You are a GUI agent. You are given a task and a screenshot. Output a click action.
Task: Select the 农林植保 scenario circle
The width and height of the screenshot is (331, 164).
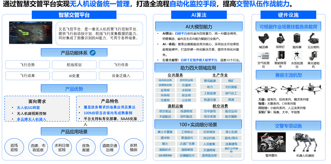134,147
